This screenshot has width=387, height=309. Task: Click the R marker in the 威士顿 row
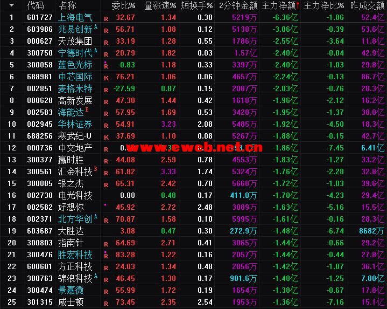click(106, 304)
